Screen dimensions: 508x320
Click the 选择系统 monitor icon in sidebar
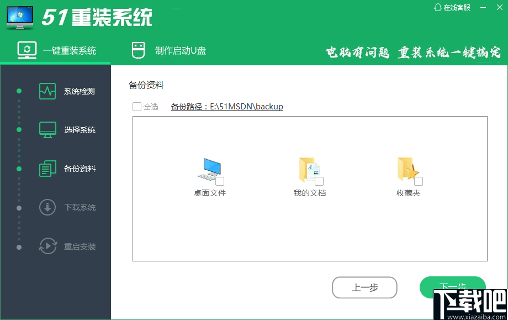point(47,130)
